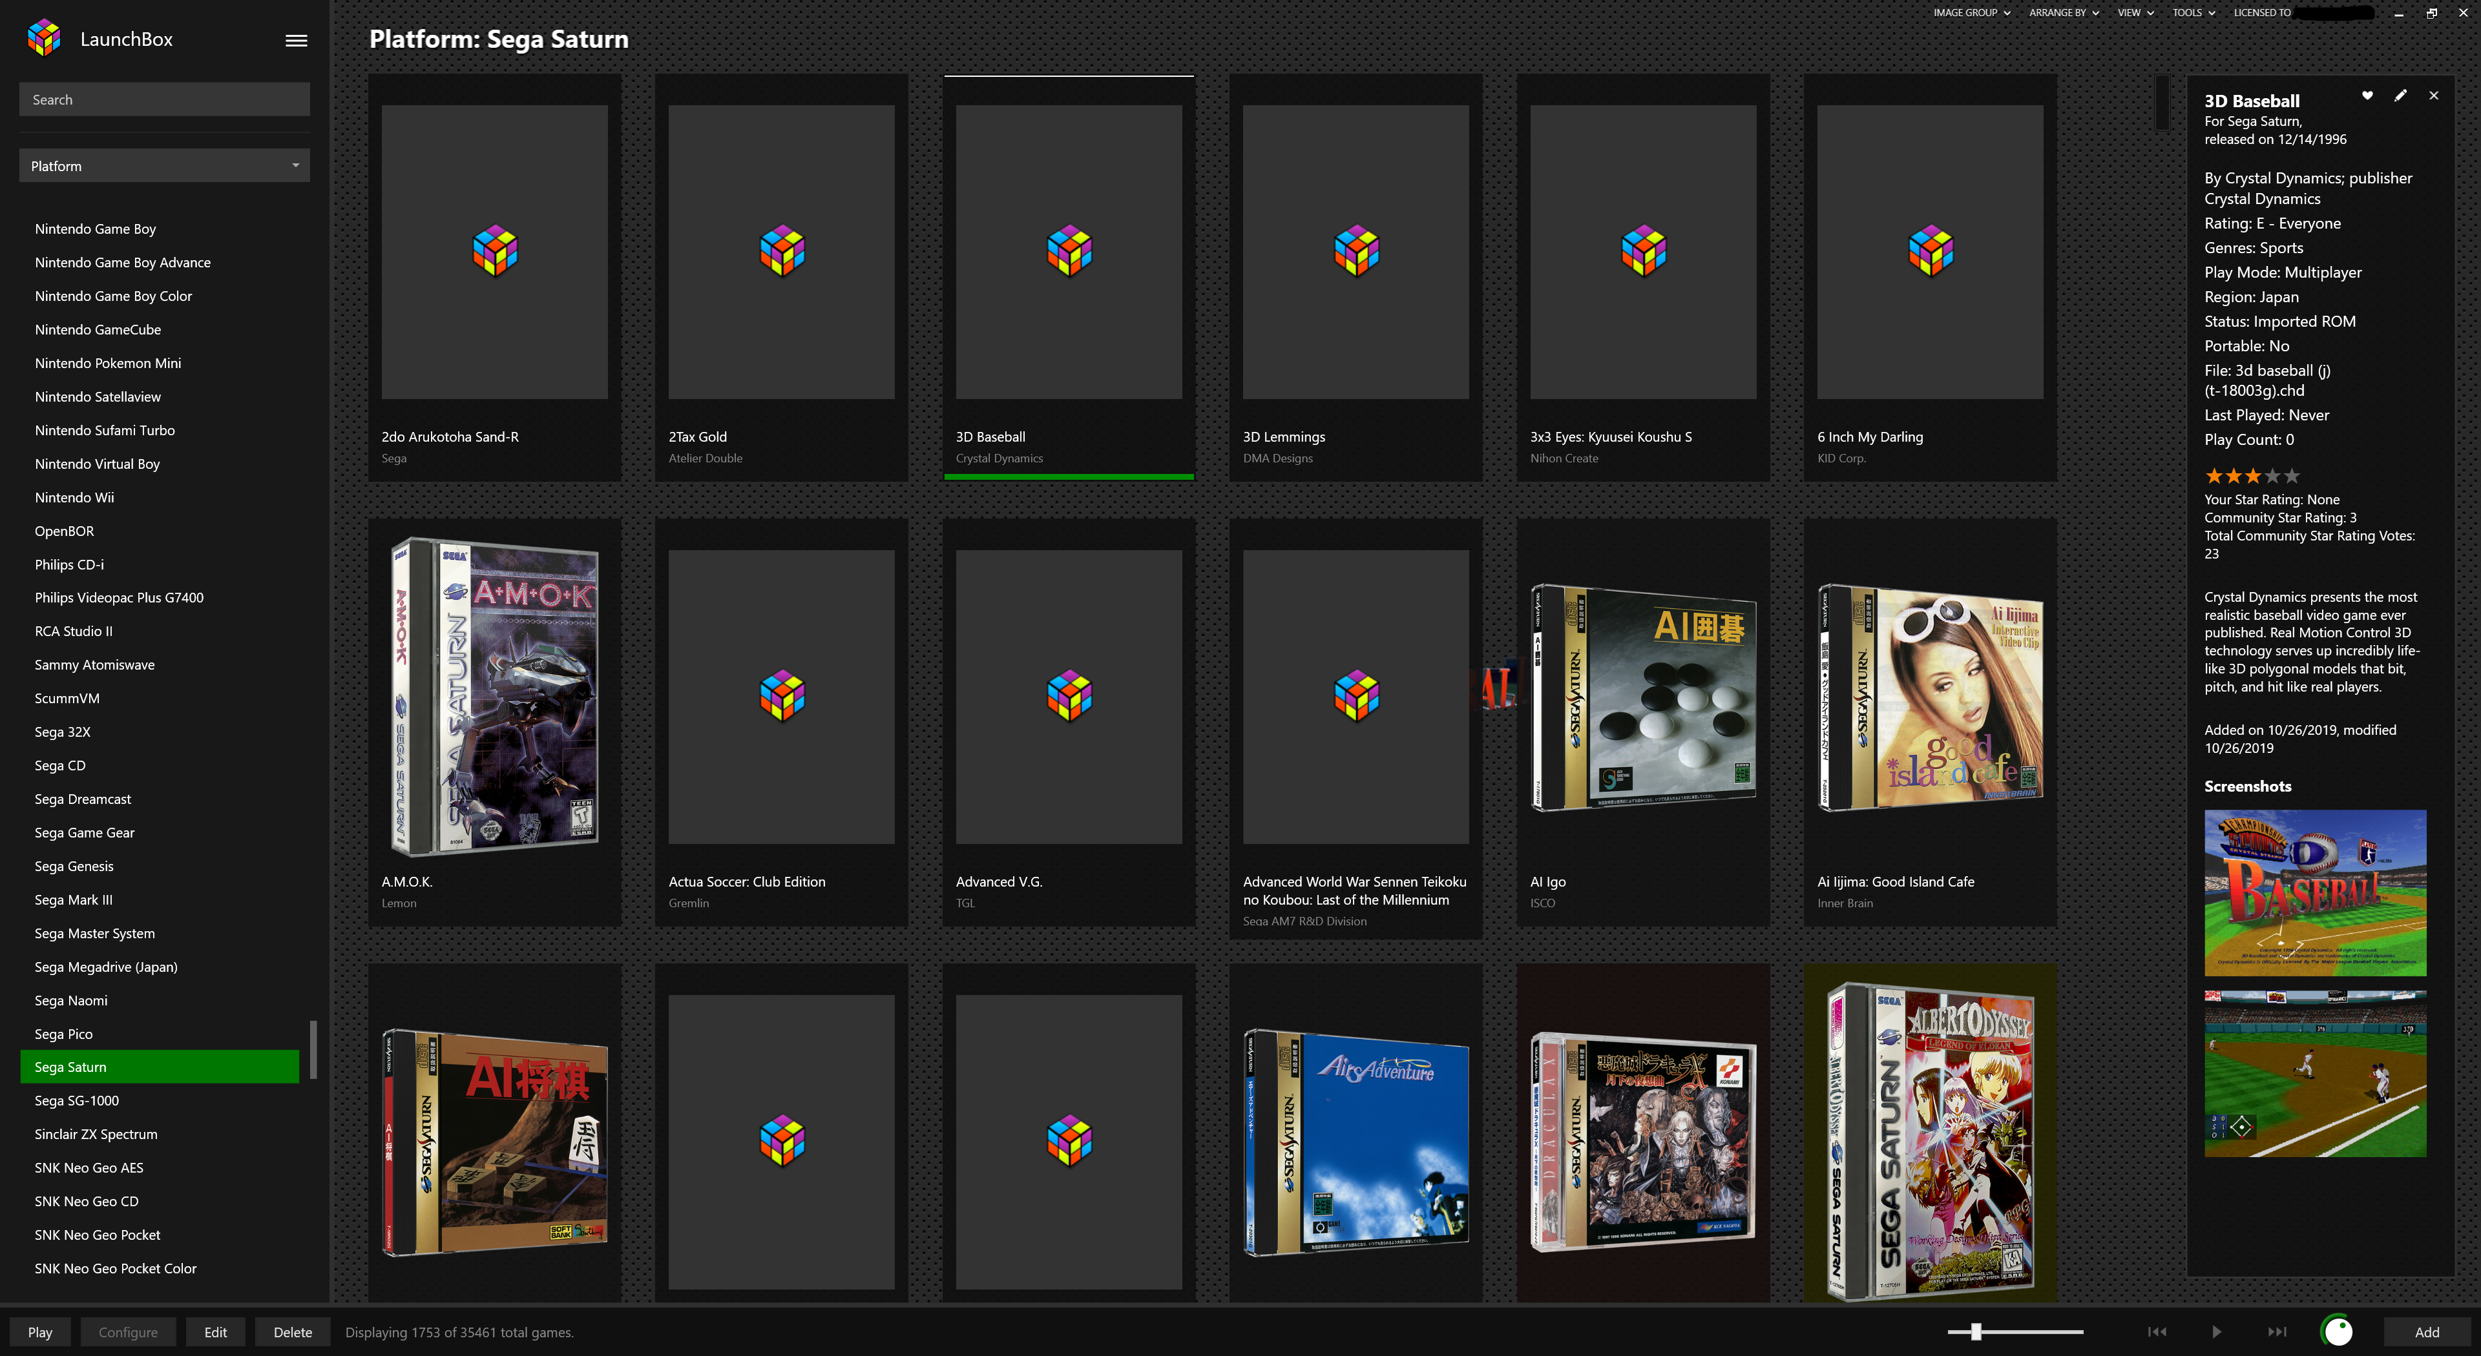The image size is (2481, 1356).
Task: Click the Advanced World War Sennen Teikoku title
Action: click(1354, 890)
